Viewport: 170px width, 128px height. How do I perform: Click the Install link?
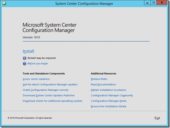[x=28, y=51]
